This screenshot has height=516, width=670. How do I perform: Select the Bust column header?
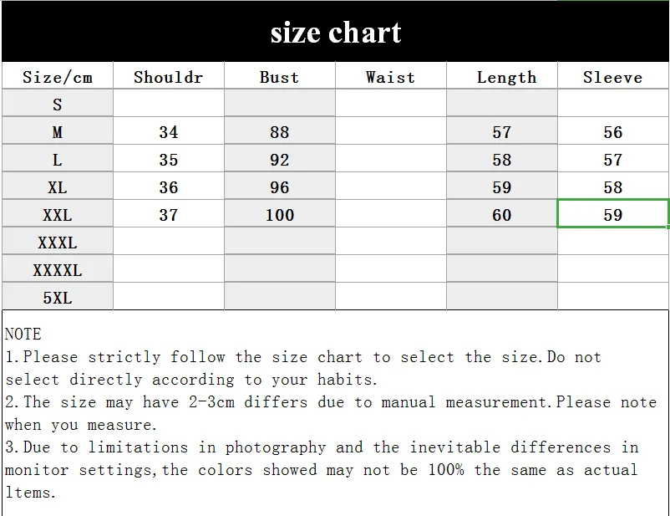(x=280, y=75)
